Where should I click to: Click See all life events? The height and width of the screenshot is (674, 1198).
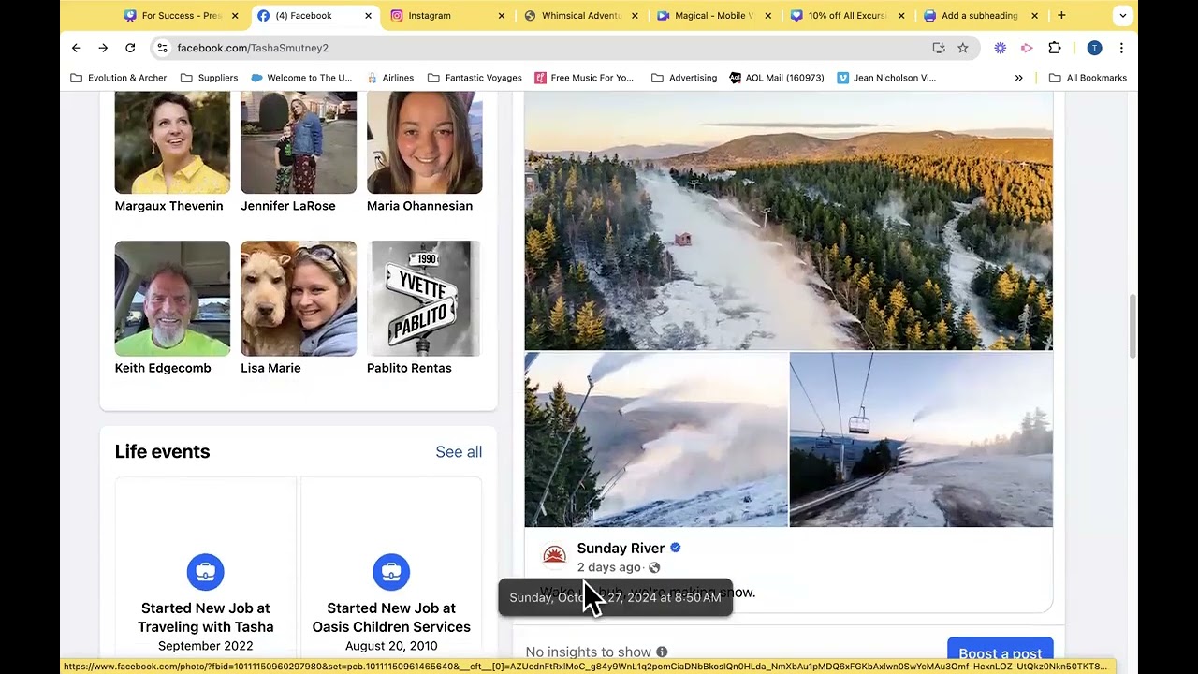tap(459, 452)
